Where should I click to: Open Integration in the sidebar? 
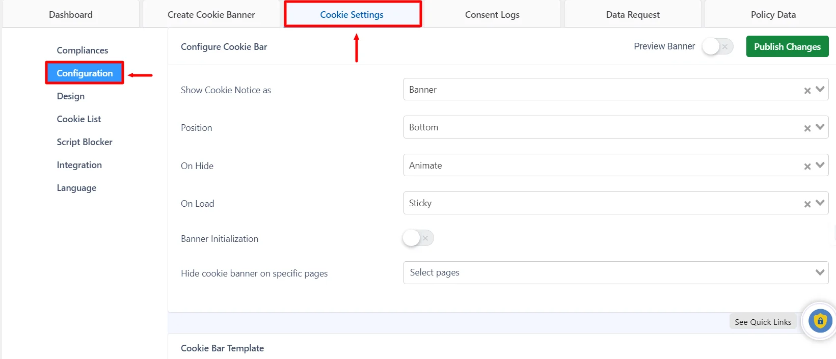click(79, 165)
